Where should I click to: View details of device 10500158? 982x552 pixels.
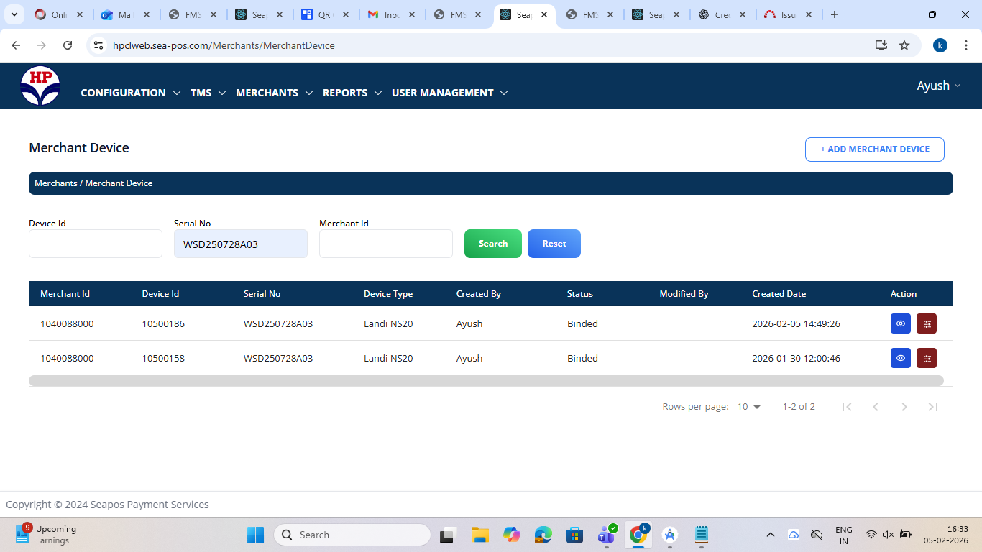pos(900,358)
